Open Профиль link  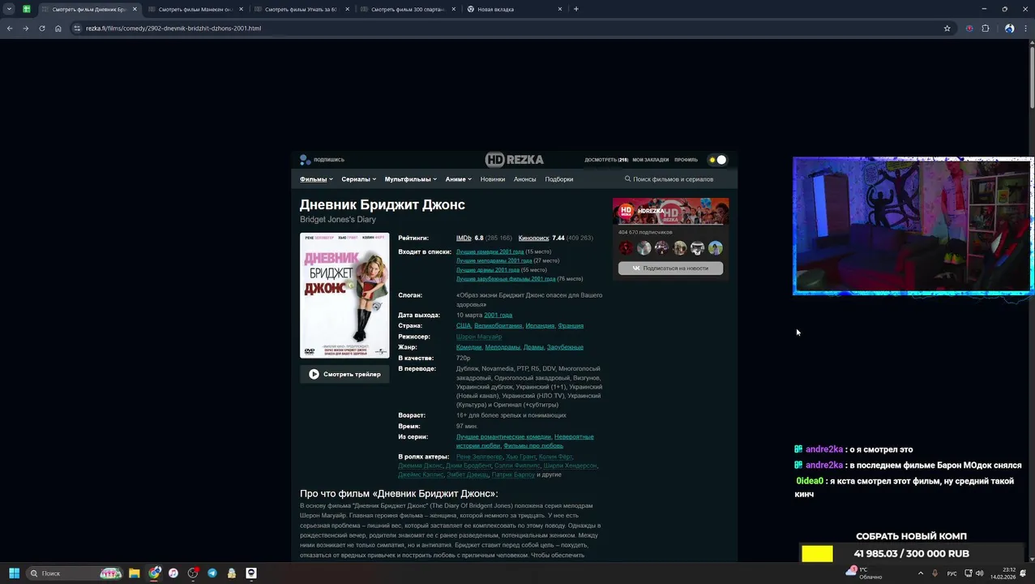click(686, 160)
